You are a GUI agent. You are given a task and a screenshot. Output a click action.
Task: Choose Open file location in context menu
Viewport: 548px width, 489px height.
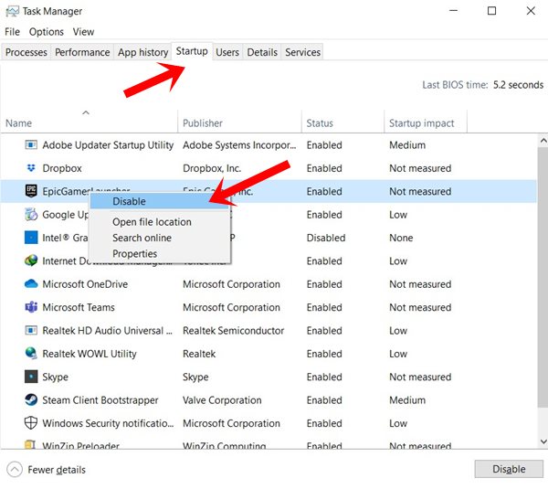(160, 222)
